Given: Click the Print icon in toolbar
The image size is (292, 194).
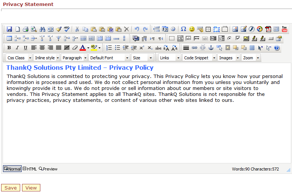Looking at the screenshot, I should pos(26,29).
